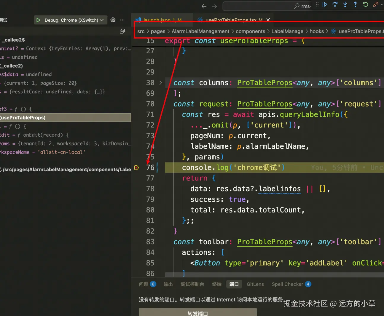Screen dimensions: 384x316
Task: Start debugging with green play icon
Action: (x=38, y=20)
